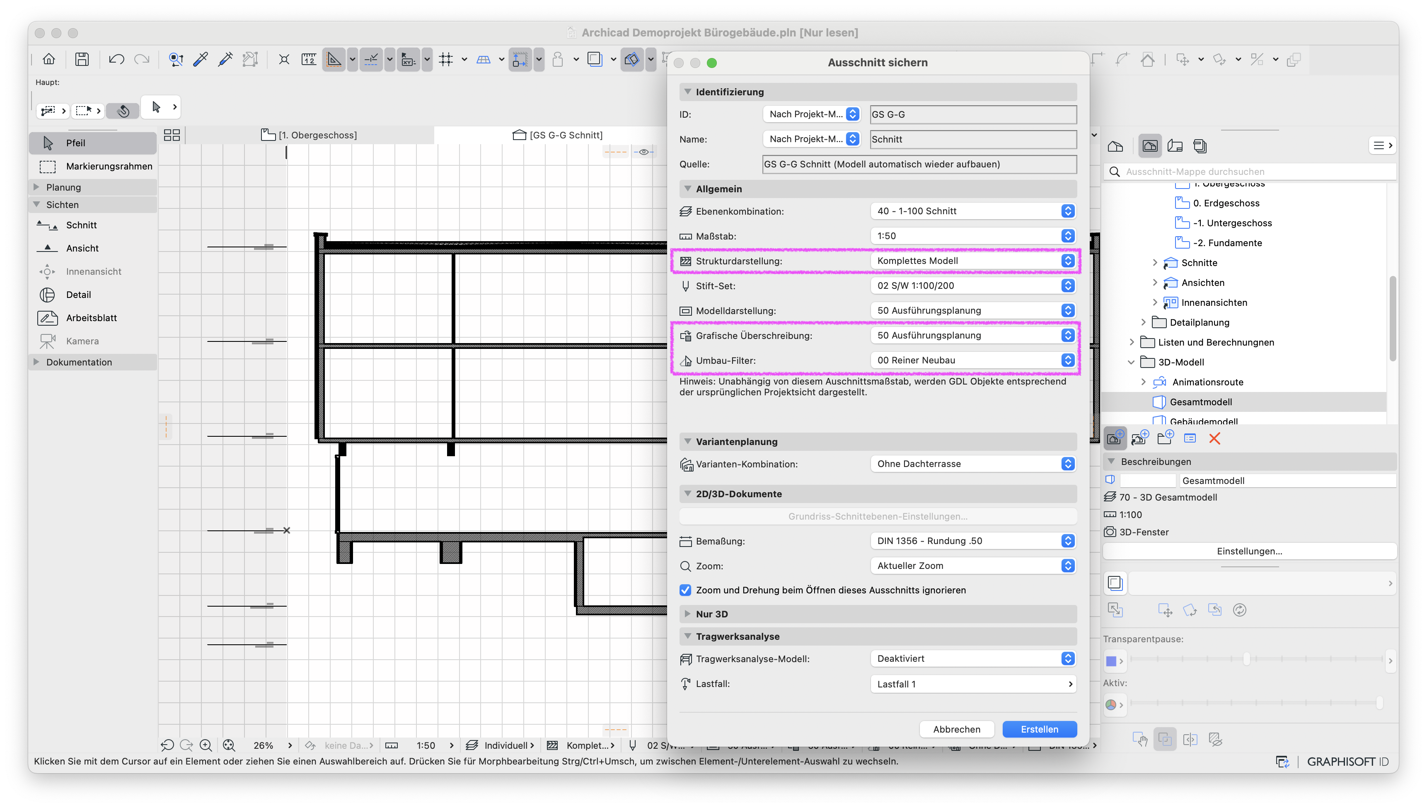Click the new folder icon in navigator
Image resolution: width=1427 pixels, height=808 pixels.
(1165, 438)
